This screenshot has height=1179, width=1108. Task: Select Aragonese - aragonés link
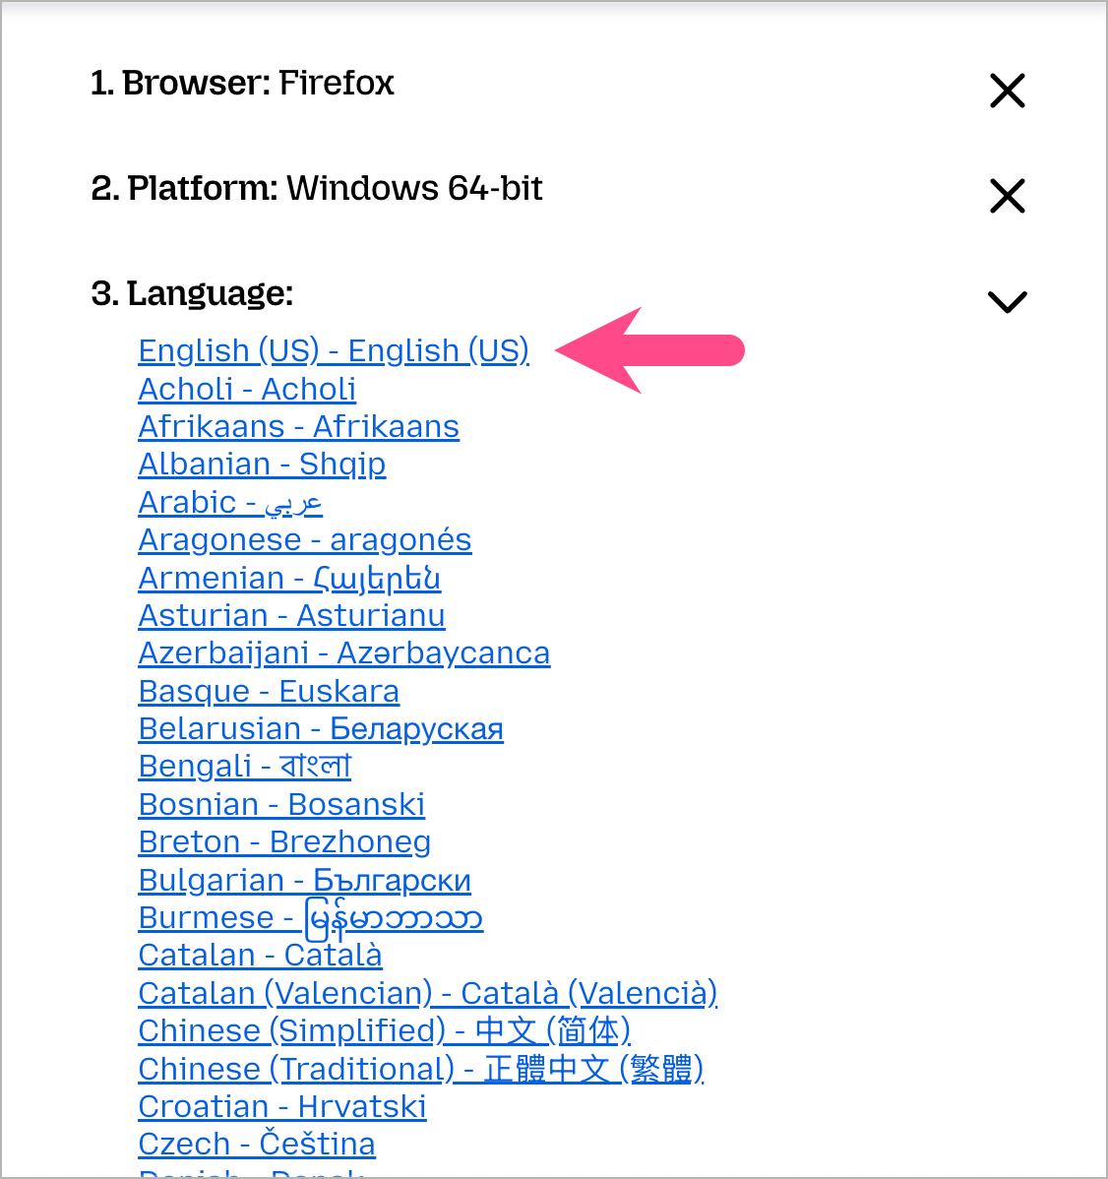305,539
